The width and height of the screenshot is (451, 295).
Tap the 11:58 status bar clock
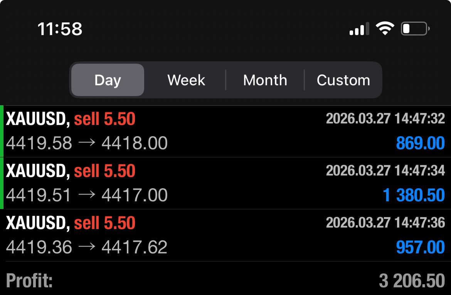[60, 29]
